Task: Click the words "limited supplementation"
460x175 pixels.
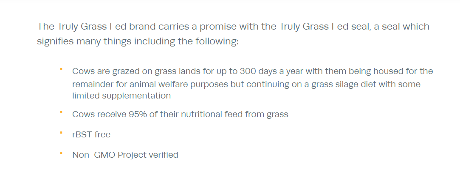Action: click(121, 96)
